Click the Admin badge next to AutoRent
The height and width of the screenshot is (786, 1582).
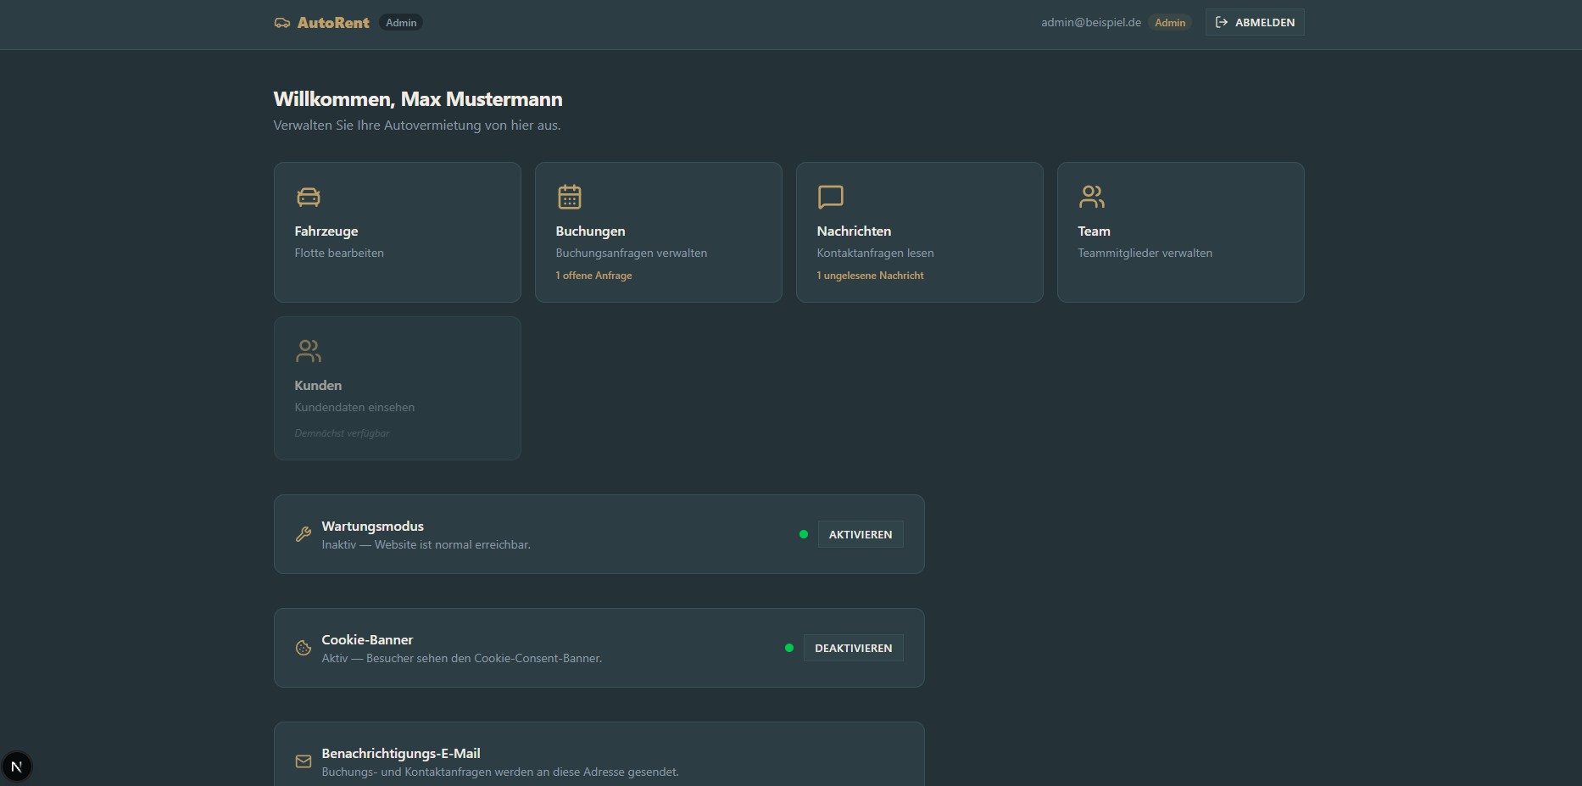(x=401, y=23)
